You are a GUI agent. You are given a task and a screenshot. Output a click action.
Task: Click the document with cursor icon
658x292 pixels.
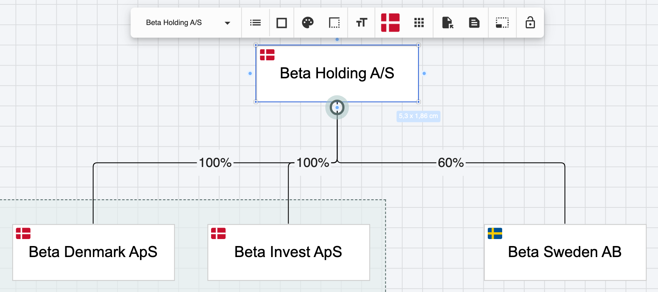(448, 23)
